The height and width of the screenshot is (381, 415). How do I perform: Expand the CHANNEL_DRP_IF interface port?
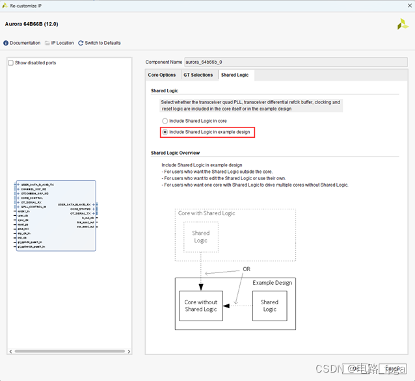click(18, 189)
